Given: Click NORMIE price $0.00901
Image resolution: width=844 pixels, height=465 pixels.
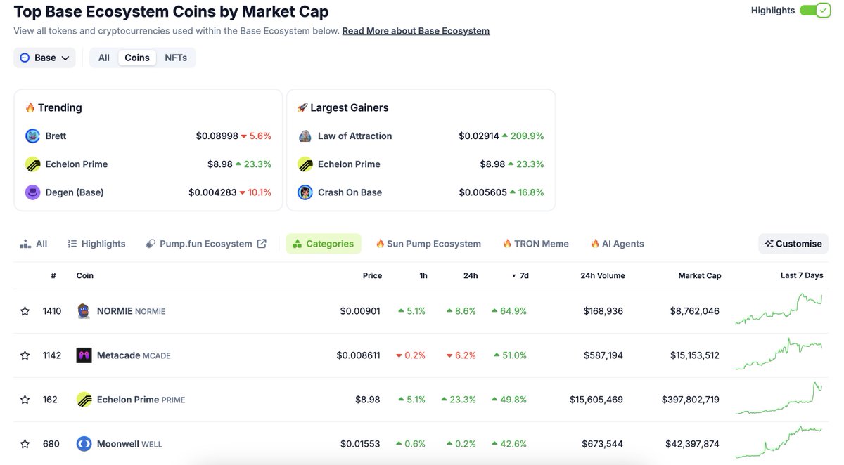Looking at the screenshot, I should [360, 311].
